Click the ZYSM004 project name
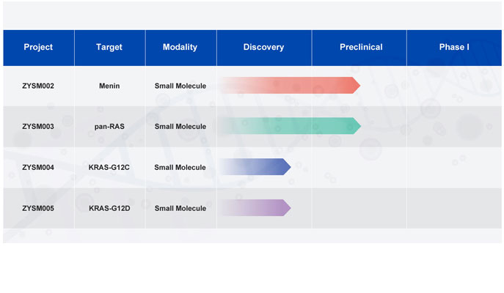This screenshot has height=293, width=504. tap(38, 167)
